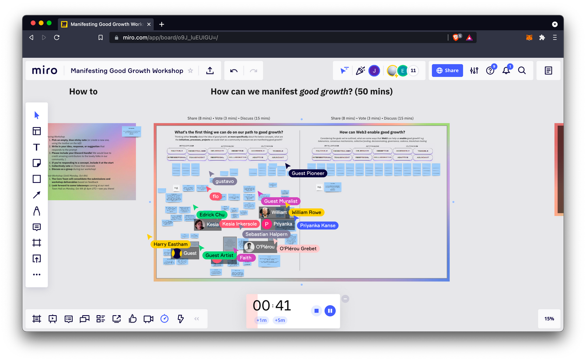Image resolution: width=586 pixels, height=361 pixels.
Task: Star the Manifesting Good Growth board
Action: click(190, 71)
